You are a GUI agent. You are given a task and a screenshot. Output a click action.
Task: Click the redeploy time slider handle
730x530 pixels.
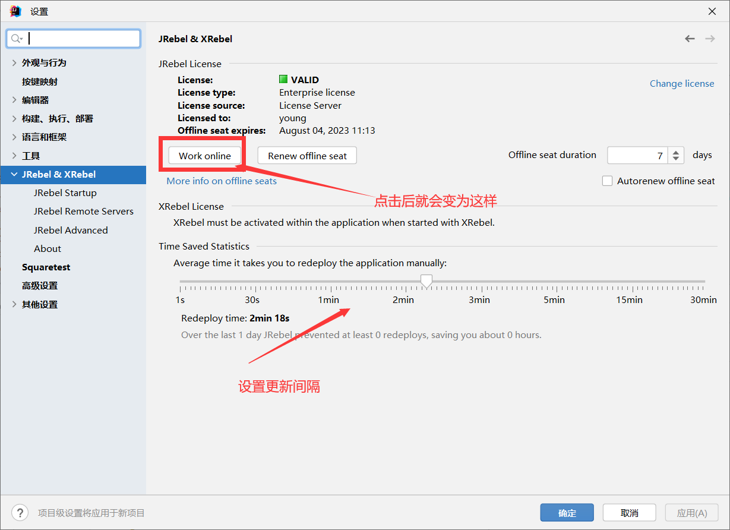(x=426, y=281)
